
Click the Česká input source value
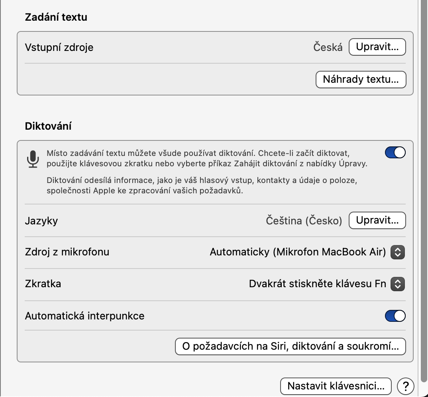tap(328, 47)
